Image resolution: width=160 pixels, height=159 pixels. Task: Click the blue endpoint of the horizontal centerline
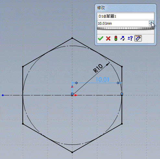coord(3,95)
